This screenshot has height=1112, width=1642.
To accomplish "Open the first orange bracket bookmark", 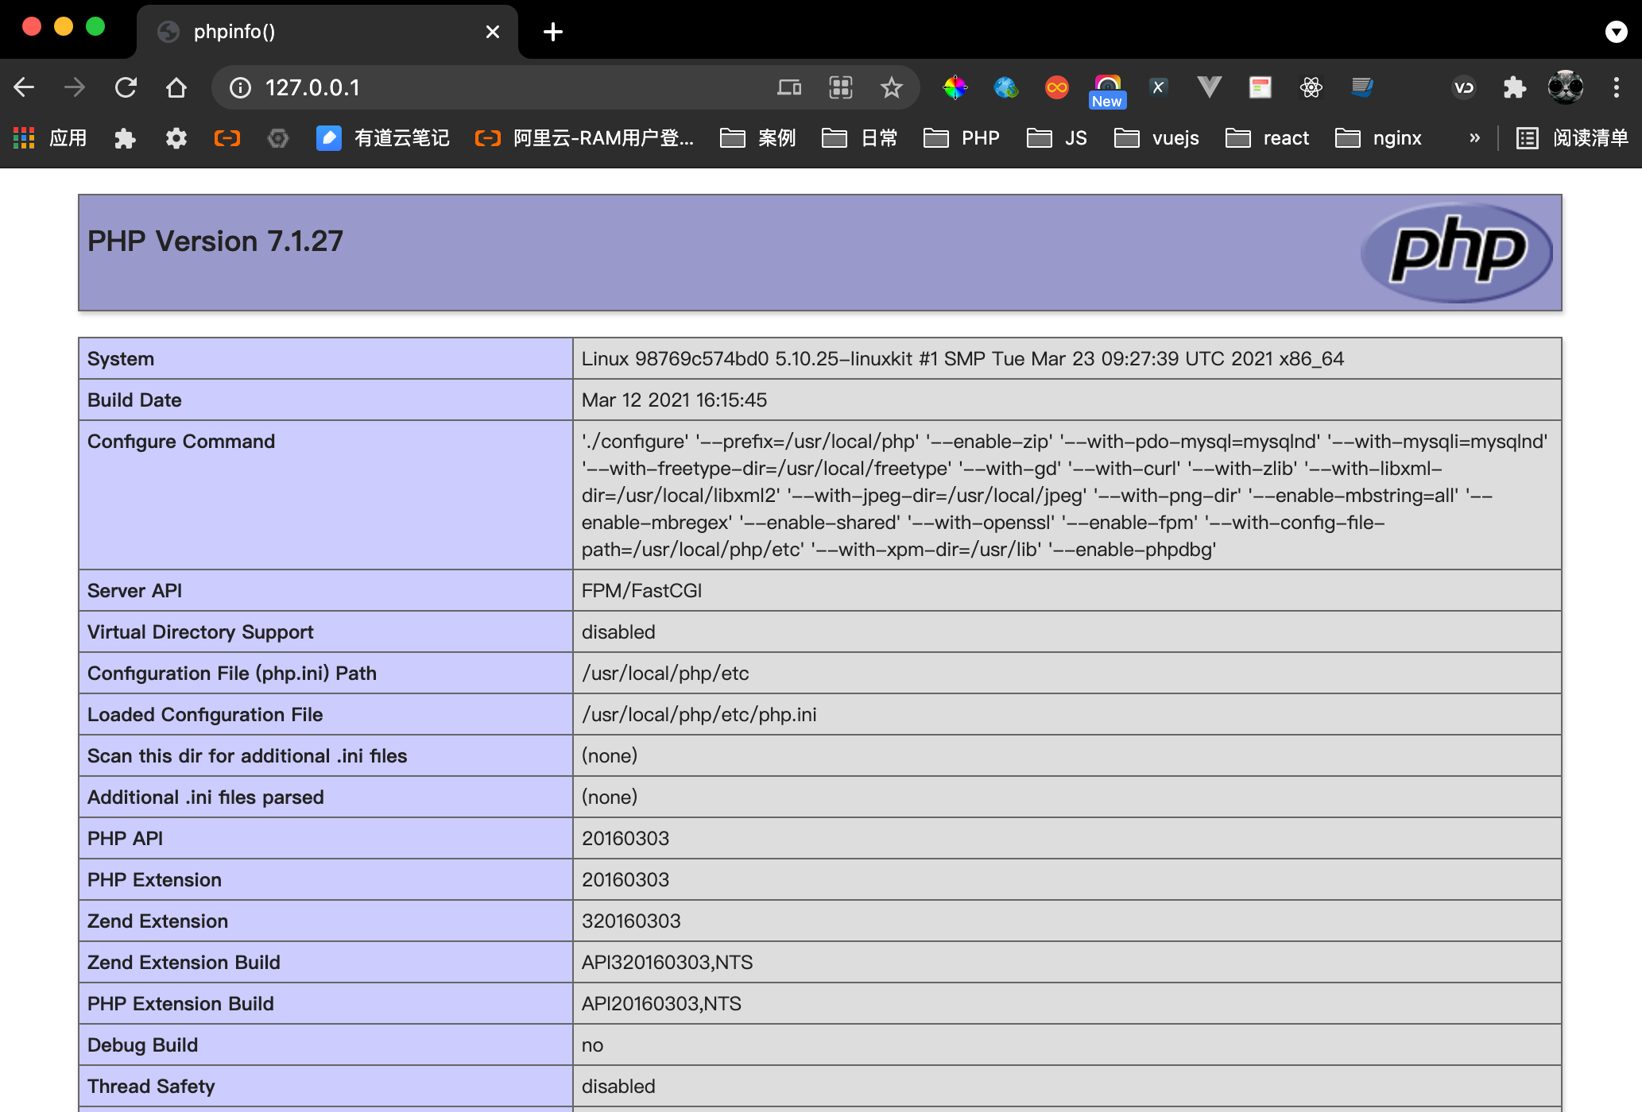I will (x=227, y=138).
